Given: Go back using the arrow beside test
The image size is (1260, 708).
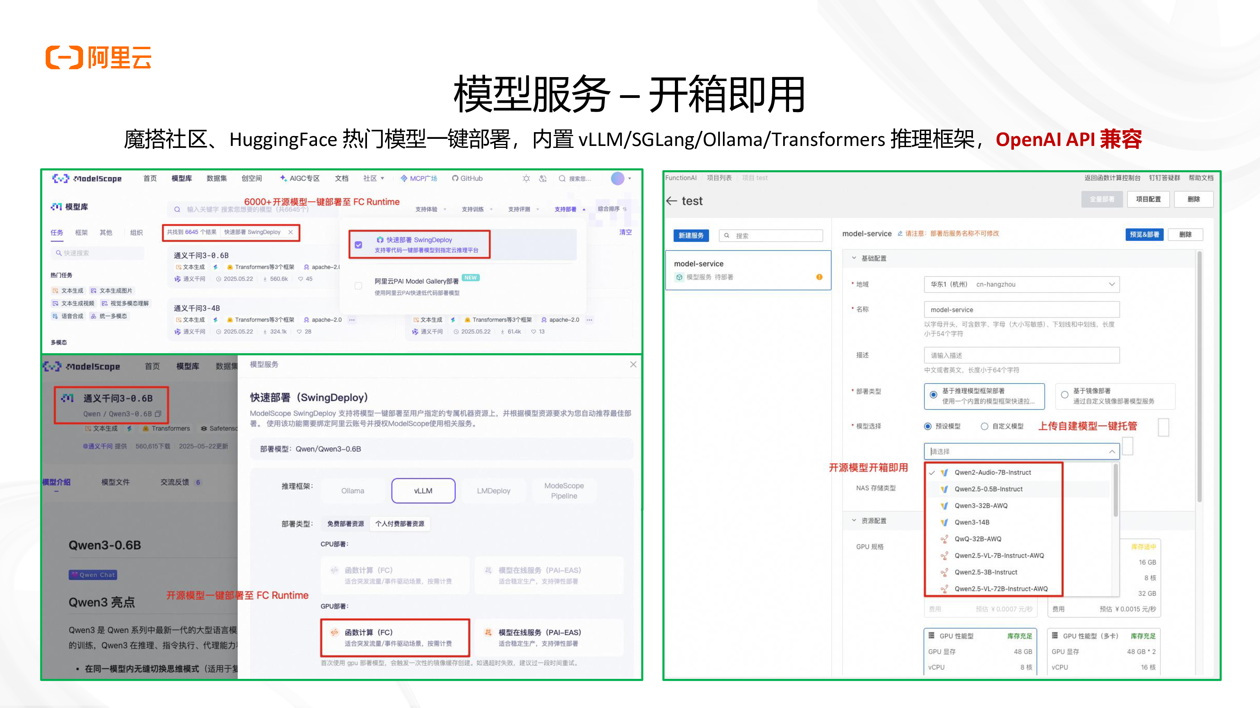Looking at the screenshot, I should [x=672, y=201].
